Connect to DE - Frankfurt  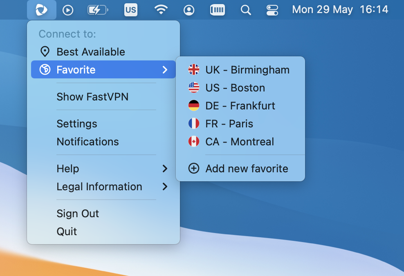point(240,106)
